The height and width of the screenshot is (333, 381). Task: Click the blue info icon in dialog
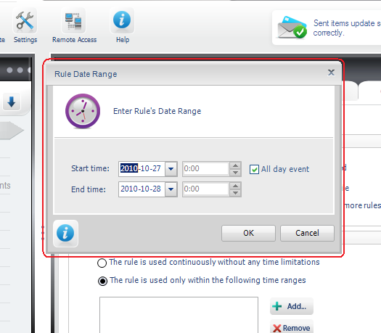point(65,234)
